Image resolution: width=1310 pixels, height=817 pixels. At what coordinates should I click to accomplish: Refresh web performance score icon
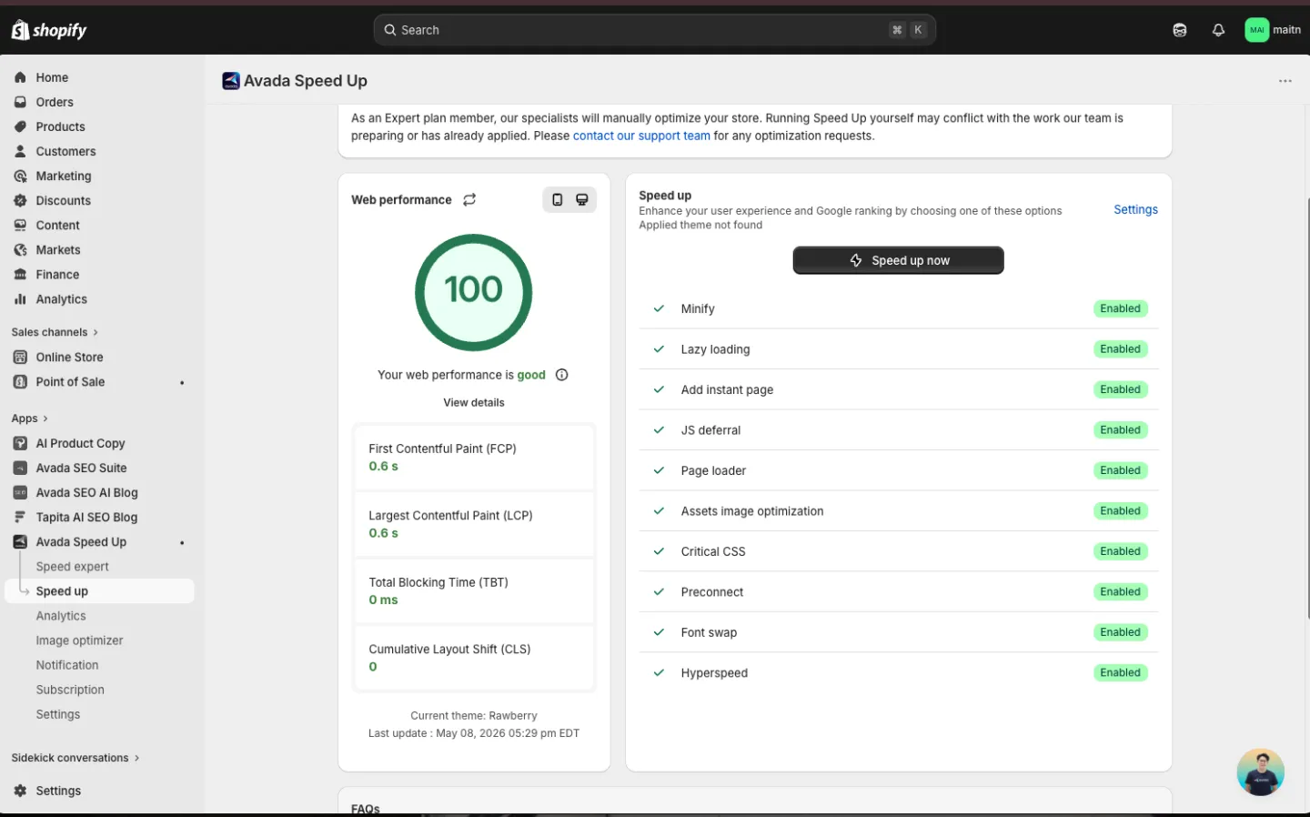pyautogui.click(x=469, y=199)
